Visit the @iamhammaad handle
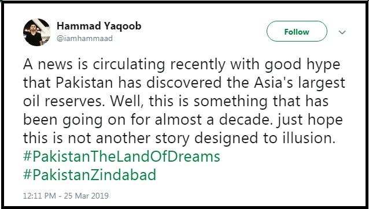The image size is (369, 209). (x=84, y=38)
